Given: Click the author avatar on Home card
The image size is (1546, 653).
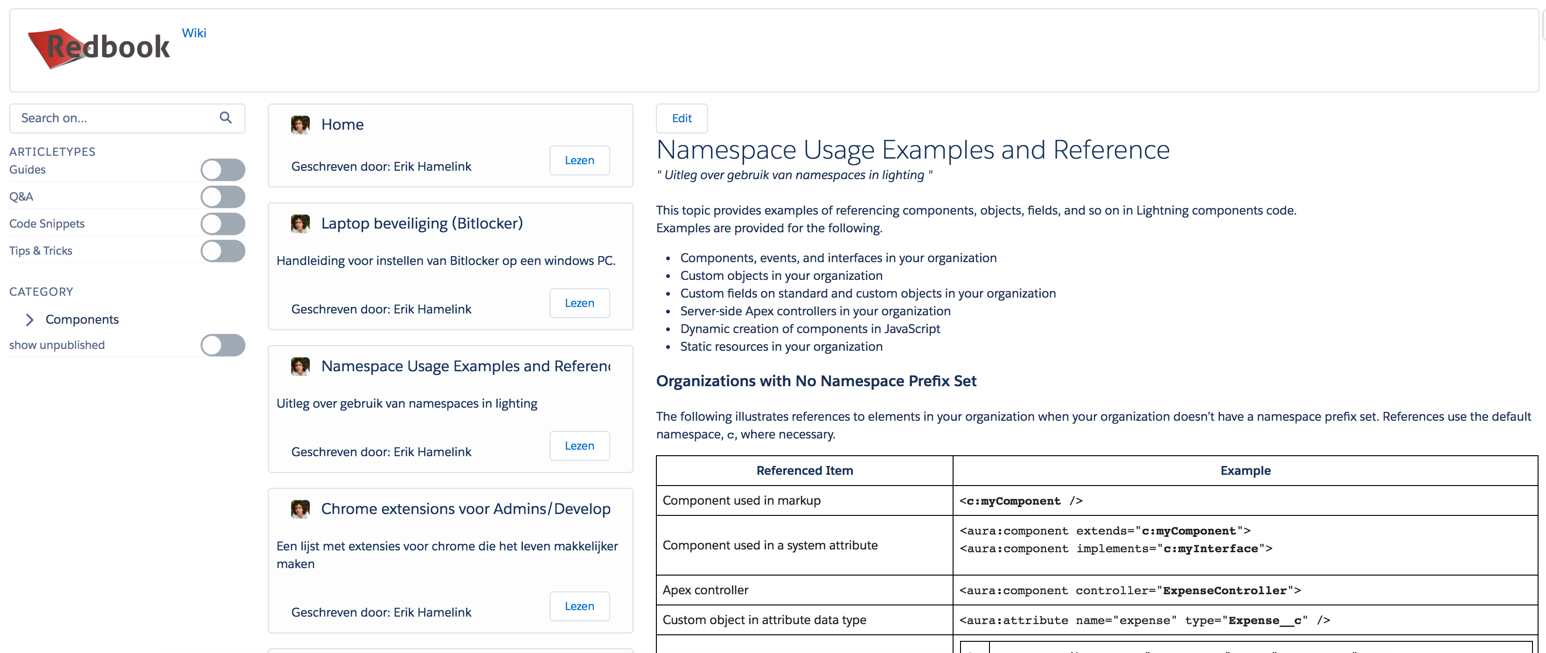Looking at the screenshot, I should point(300,124).
